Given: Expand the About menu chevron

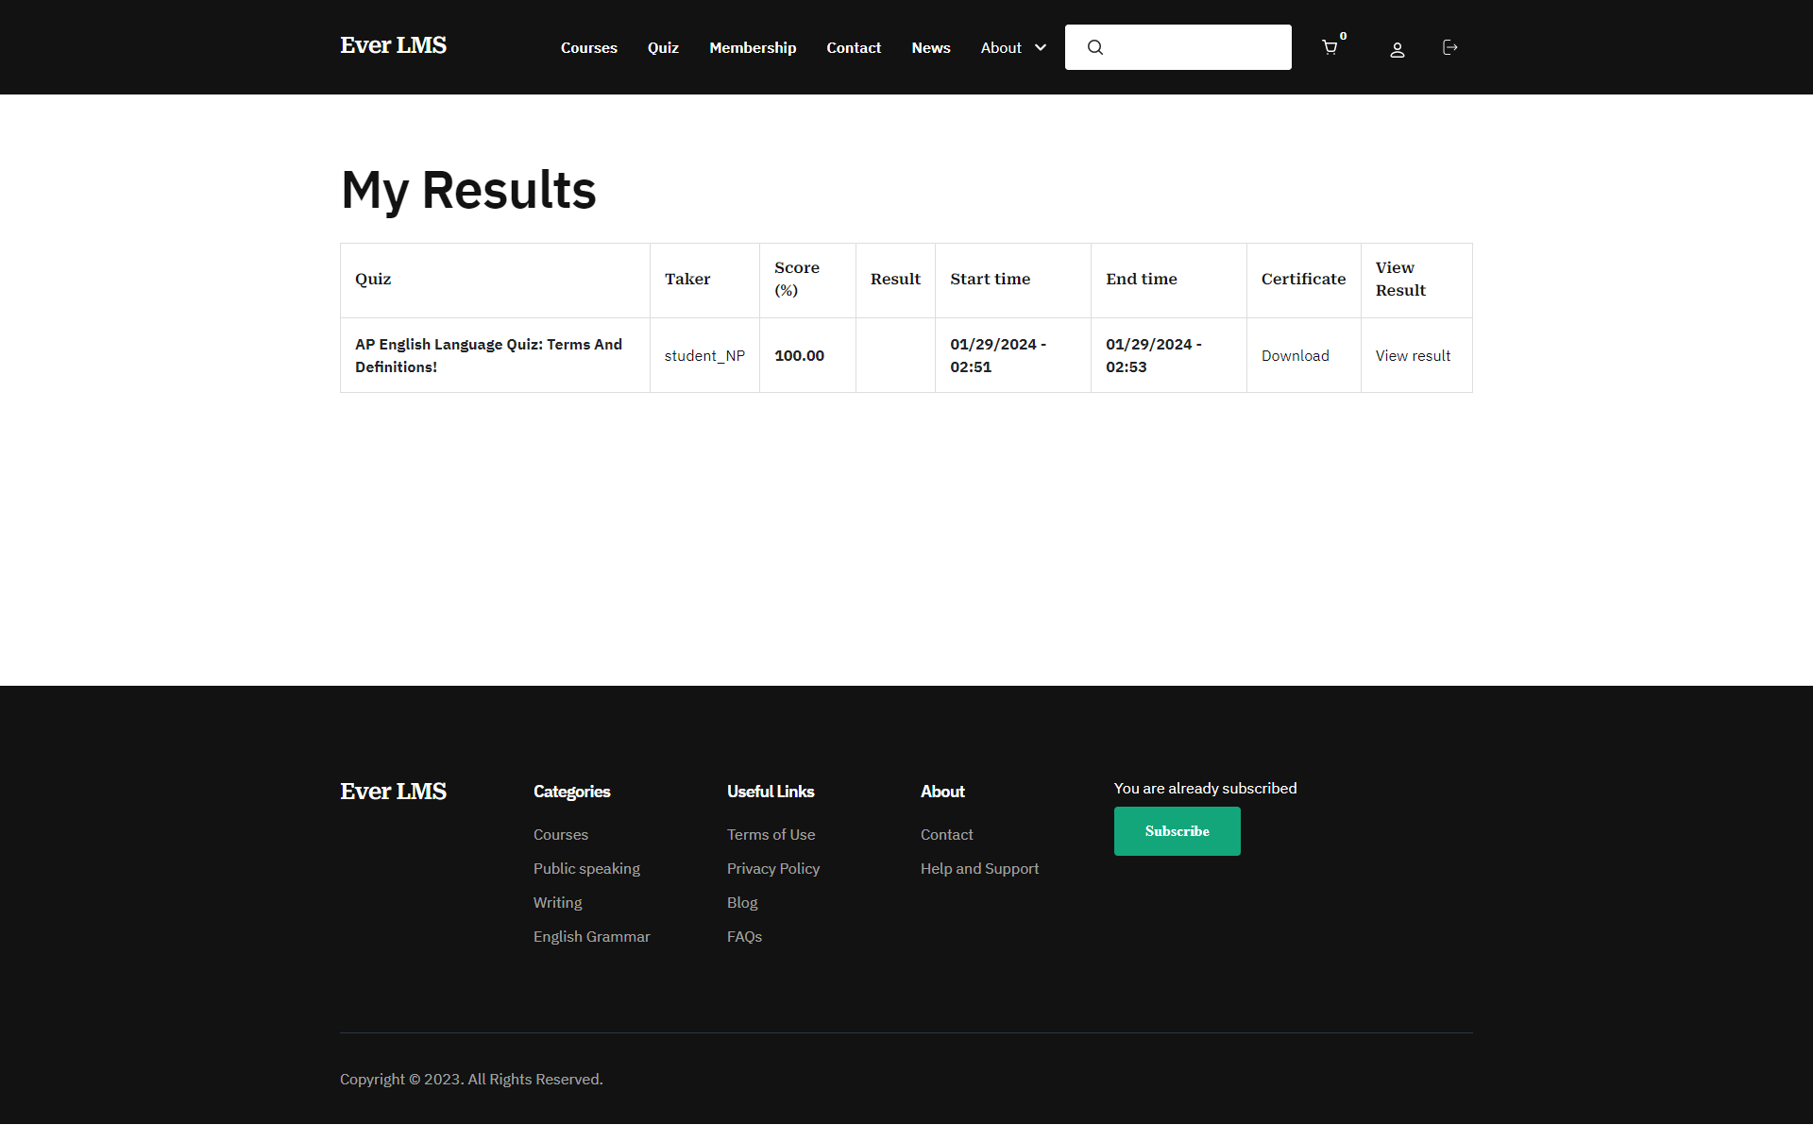Looking at the screenshot, I should (x=1041, y=47).
